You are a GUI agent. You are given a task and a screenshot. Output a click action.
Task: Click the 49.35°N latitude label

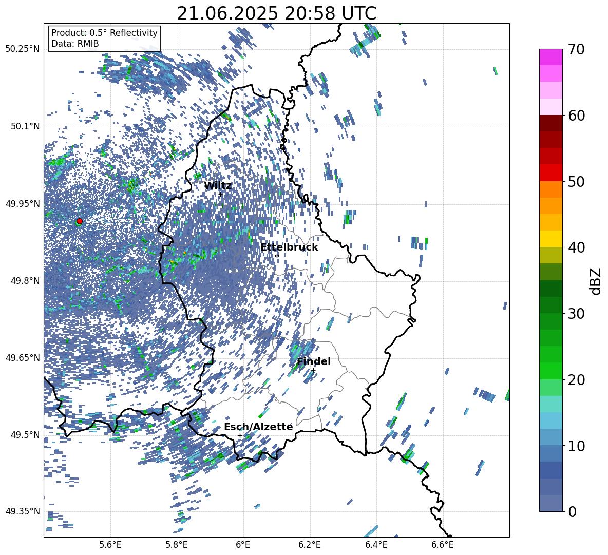[23, 511]
